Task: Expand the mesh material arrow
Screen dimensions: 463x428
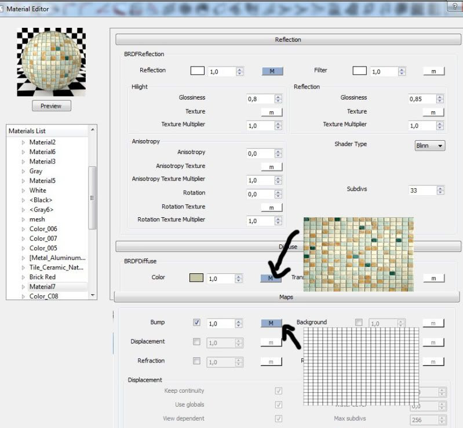Action: [x=23, y=220]
